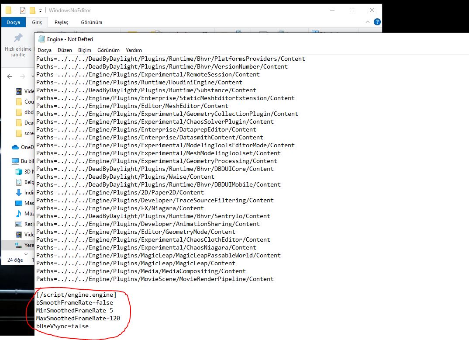469x340 pixels.
Task: Open Masaüstü in the navigation pane
Action: tap(25, 203)
